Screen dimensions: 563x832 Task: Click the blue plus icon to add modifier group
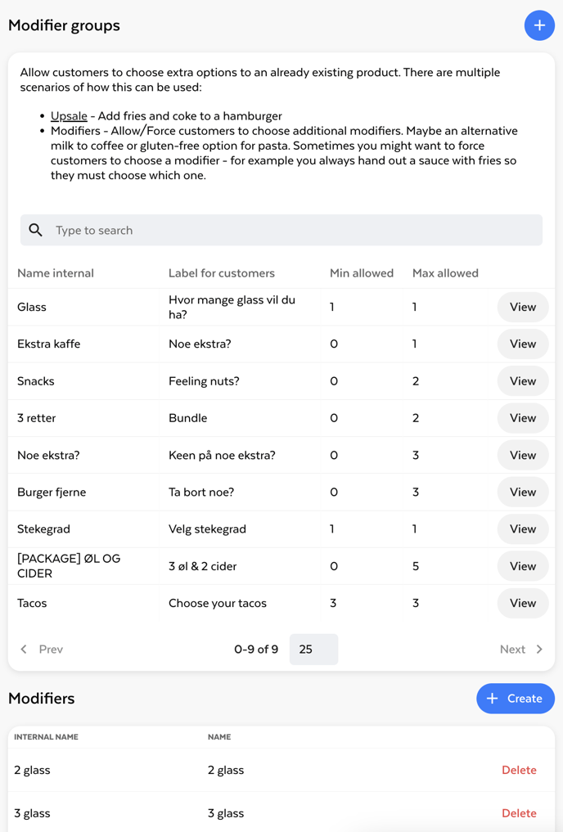tap(539, 25)
